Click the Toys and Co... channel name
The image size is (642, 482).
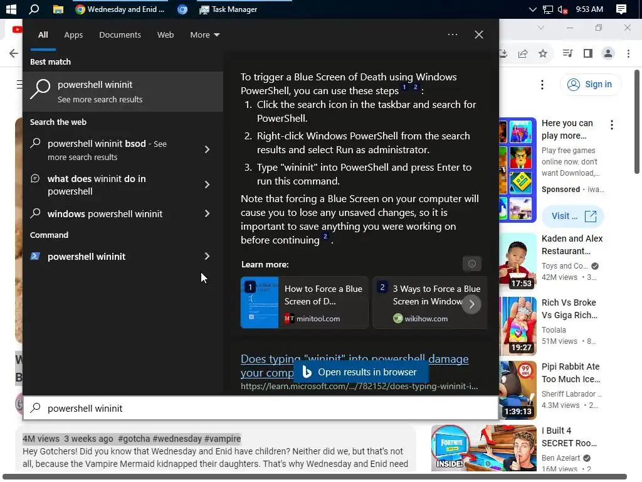point(564,266)
